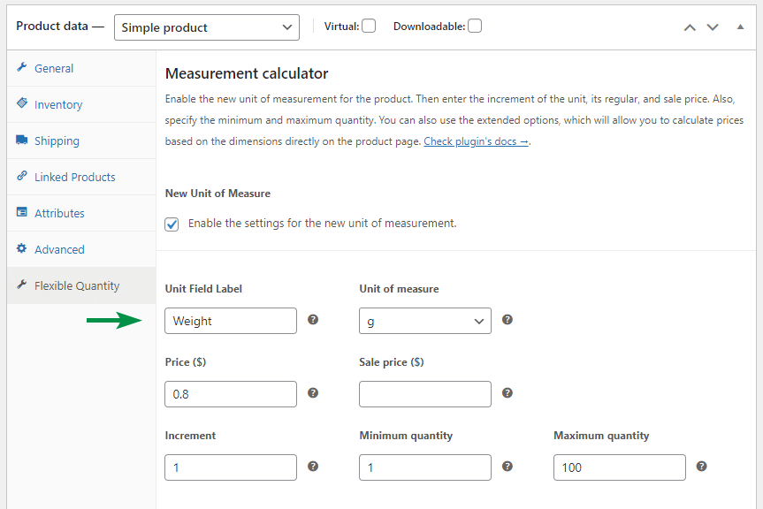Click the Linked Products chain icon

[x=22, y=176]
